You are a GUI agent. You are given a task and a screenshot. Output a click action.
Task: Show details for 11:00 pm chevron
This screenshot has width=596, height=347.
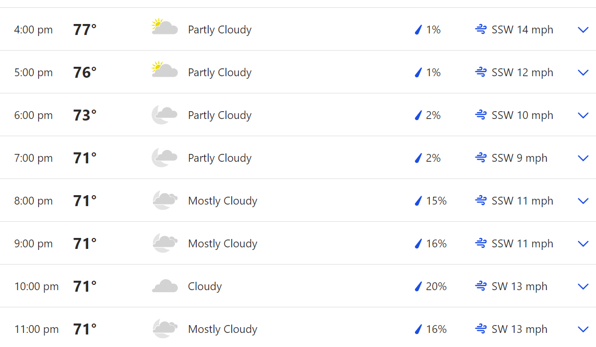tap(583, 329)
